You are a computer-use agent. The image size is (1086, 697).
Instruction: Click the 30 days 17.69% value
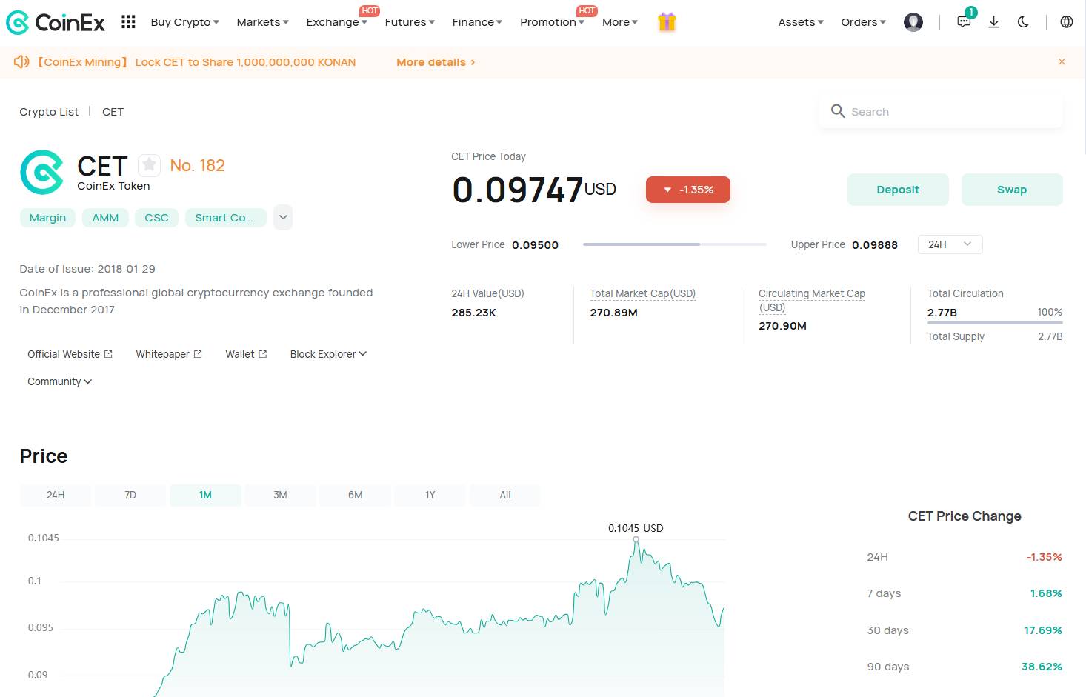1043,630
